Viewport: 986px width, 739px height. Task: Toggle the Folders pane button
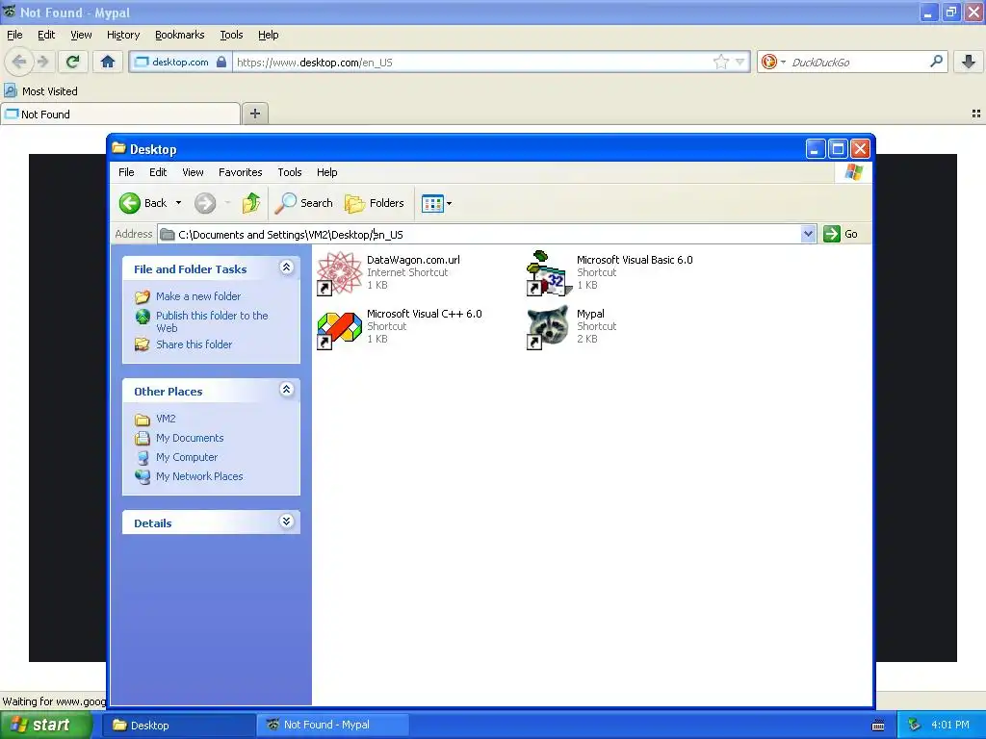[x=375, y=203]
